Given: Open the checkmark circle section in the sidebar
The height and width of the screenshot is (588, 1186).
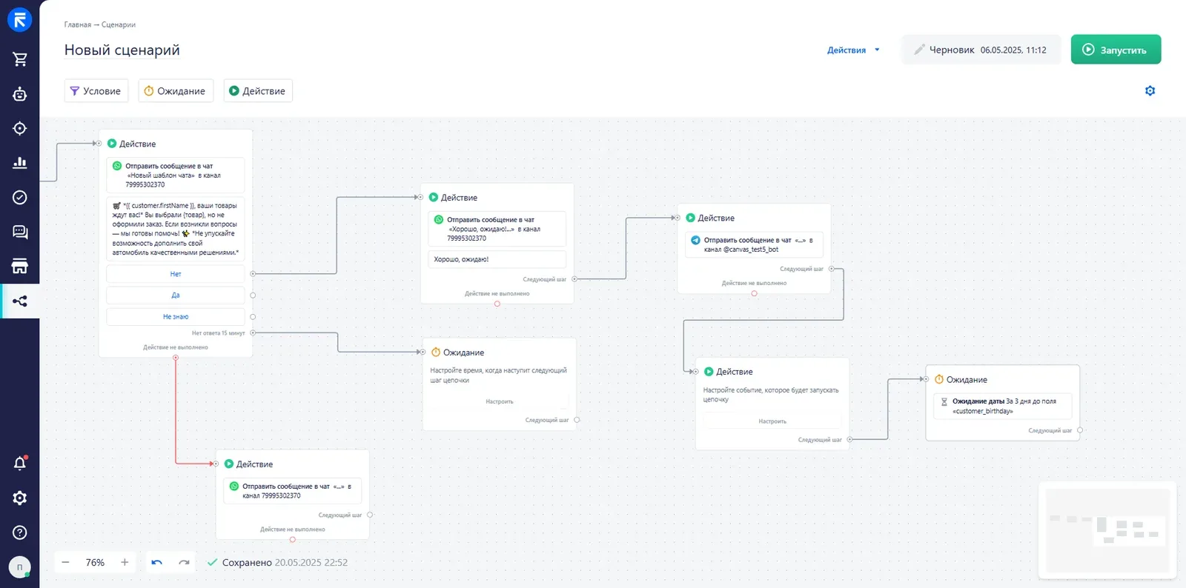Looking at the screenshot, I should tap(20, 197).
